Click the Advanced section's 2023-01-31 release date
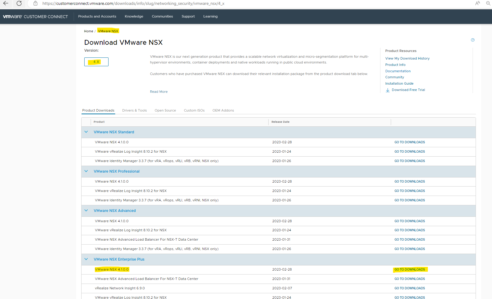Screen dimensions: 492x299 pos(281,240)
